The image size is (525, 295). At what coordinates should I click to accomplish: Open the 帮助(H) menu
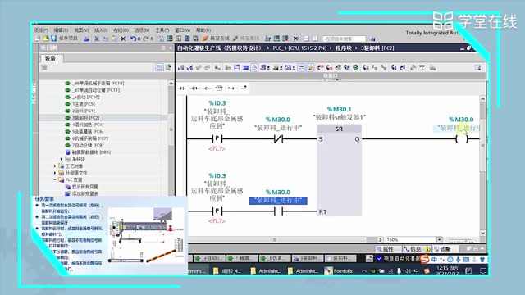(203, 30)
